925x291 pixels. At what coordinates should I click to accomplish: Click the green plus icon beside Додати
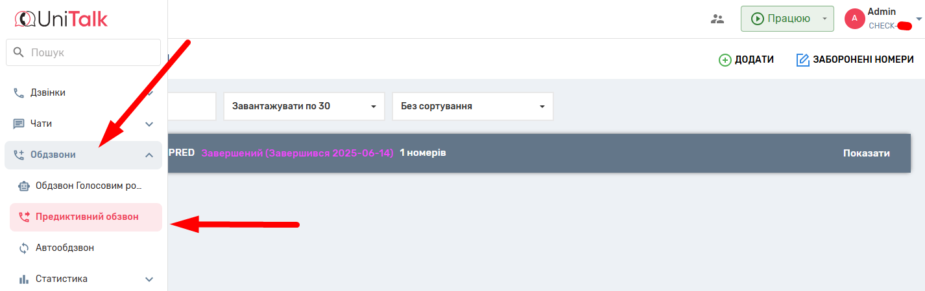(725, 59)
